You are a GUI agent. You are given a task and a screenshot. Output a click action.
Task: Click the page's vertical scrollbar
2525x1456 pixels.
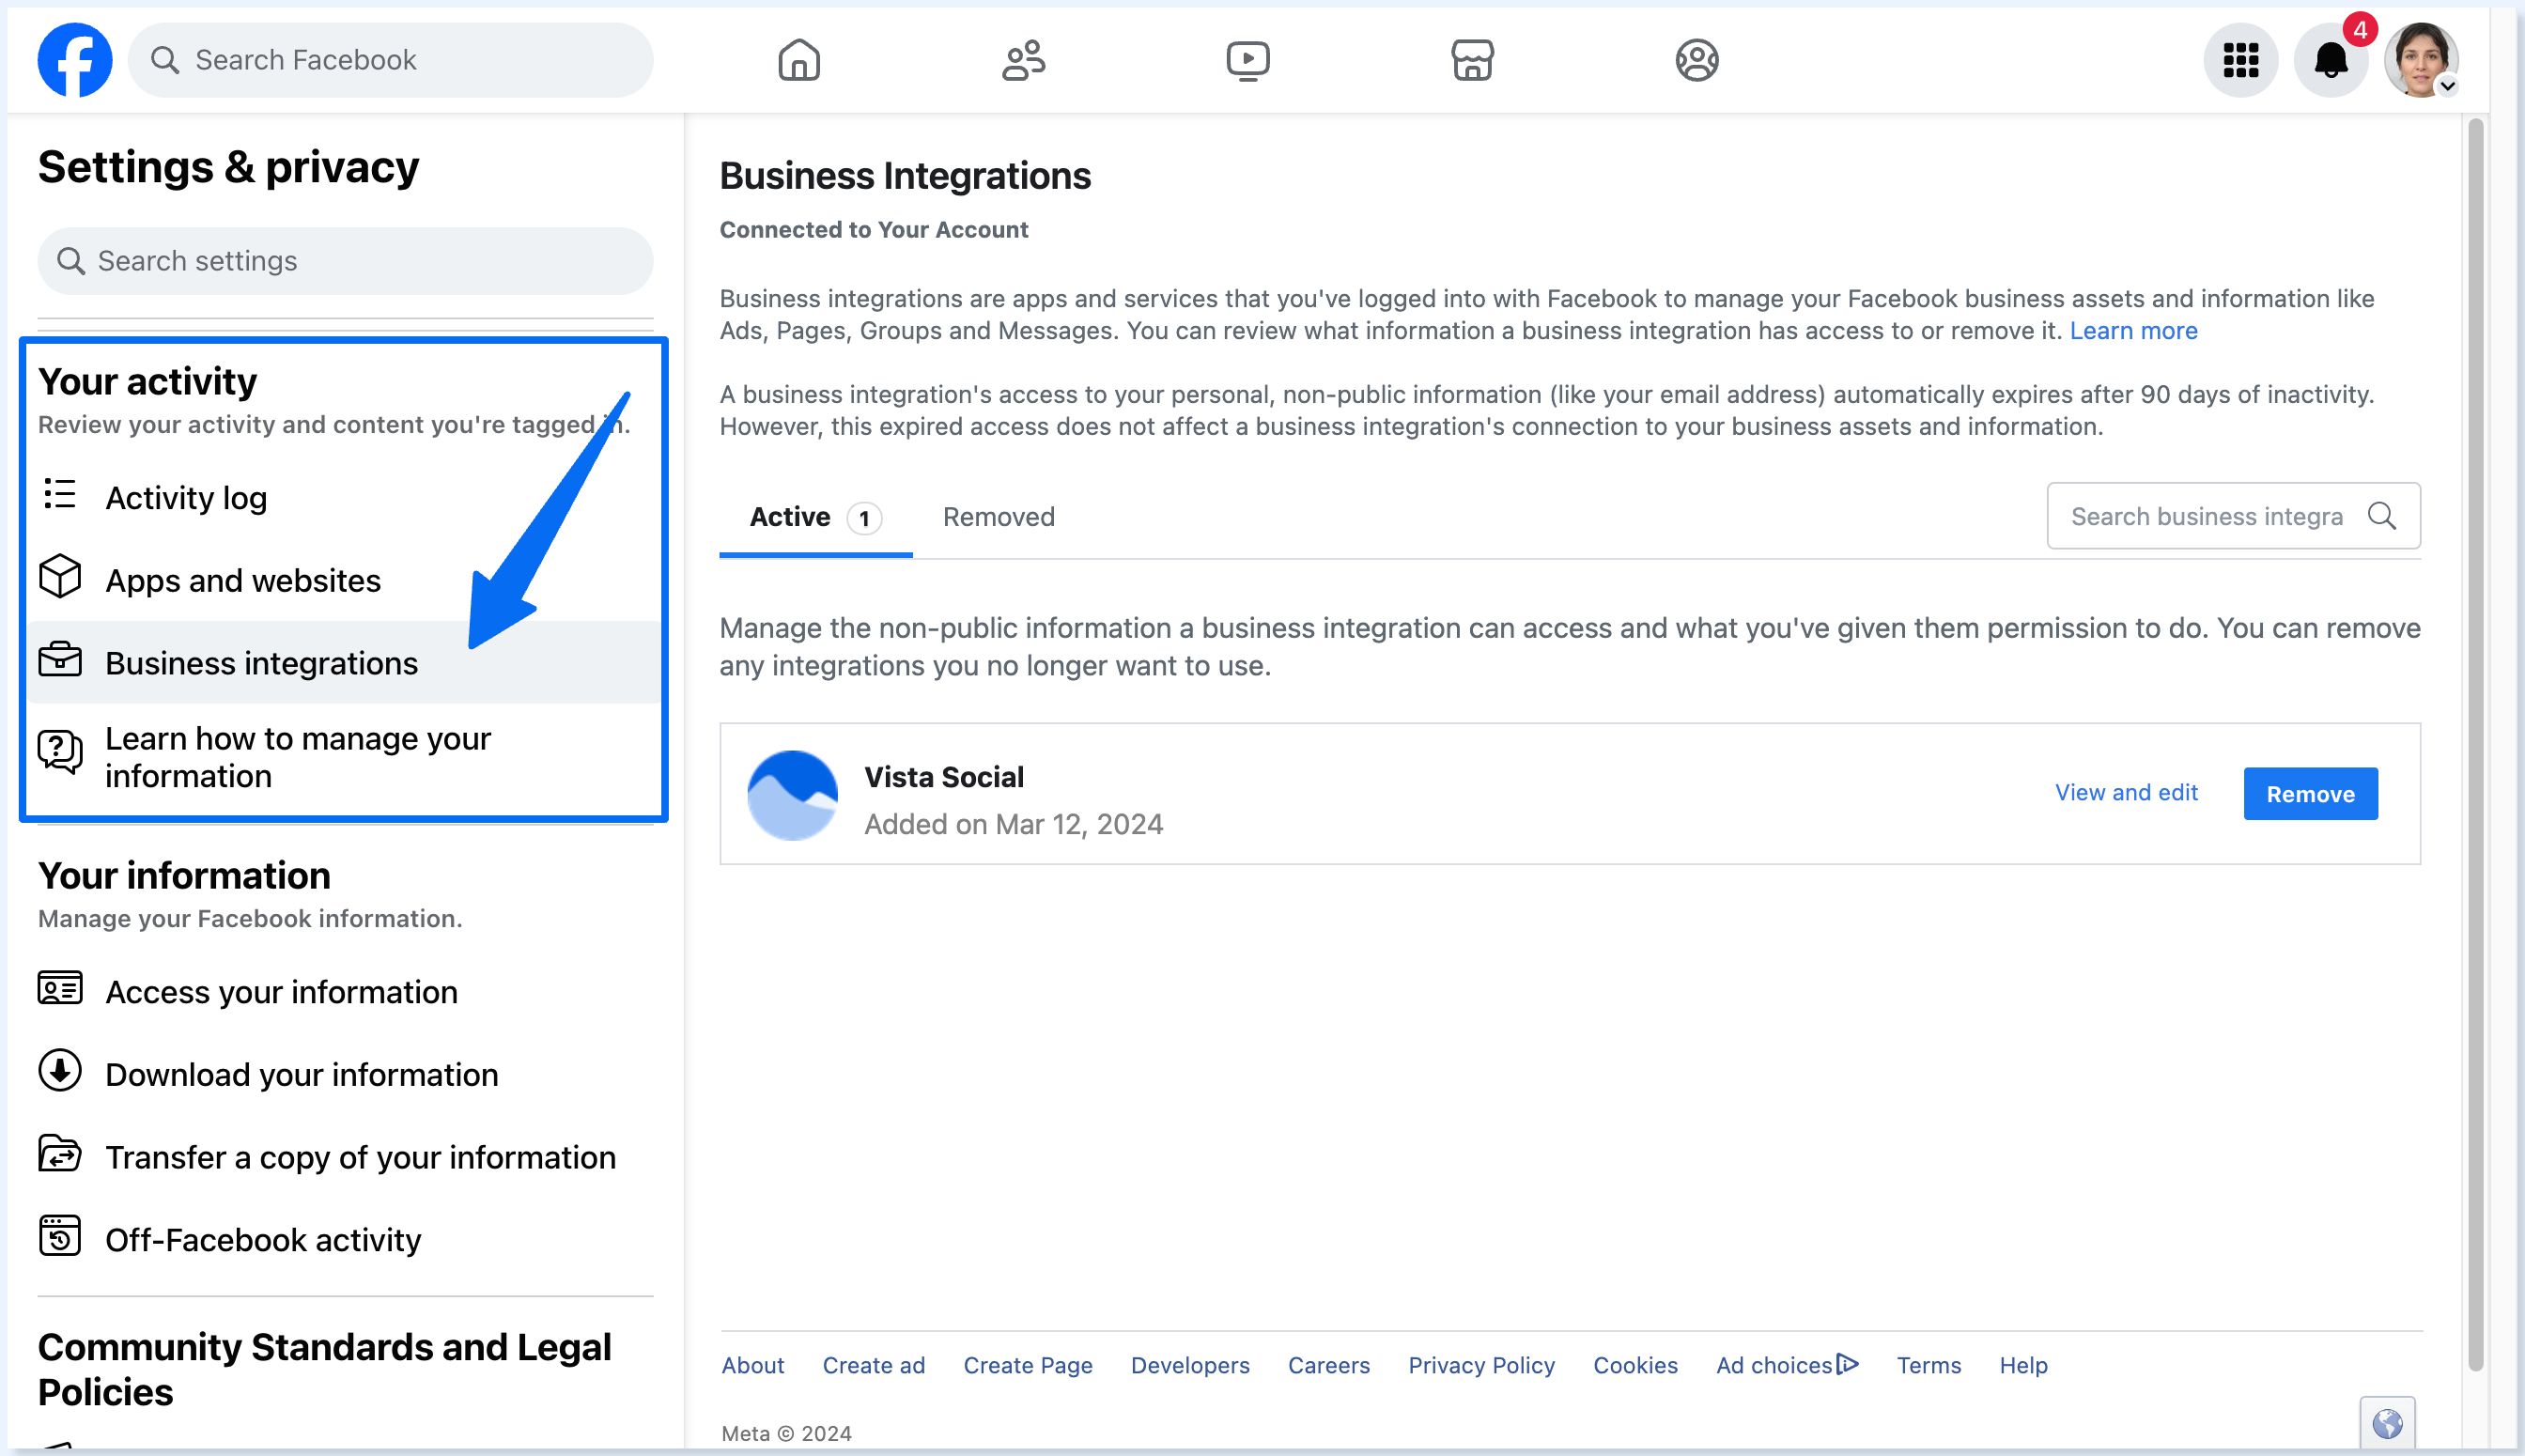[x=2475, y=740]
